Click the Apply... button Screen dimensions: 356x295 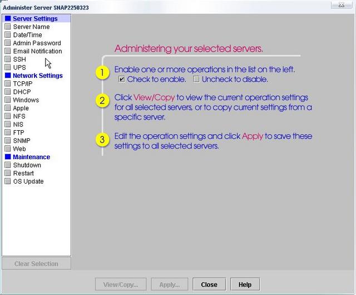tap(169, 284)
